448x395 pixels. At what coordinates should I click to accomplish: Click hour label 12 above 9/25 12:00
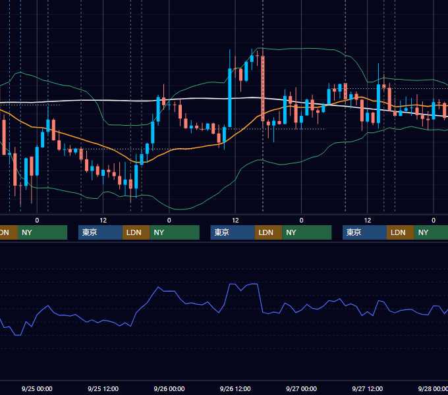(x=103, y=221)
